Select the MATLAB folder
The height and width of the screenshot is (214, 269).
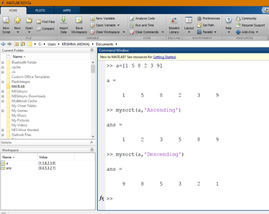(18, 86)
